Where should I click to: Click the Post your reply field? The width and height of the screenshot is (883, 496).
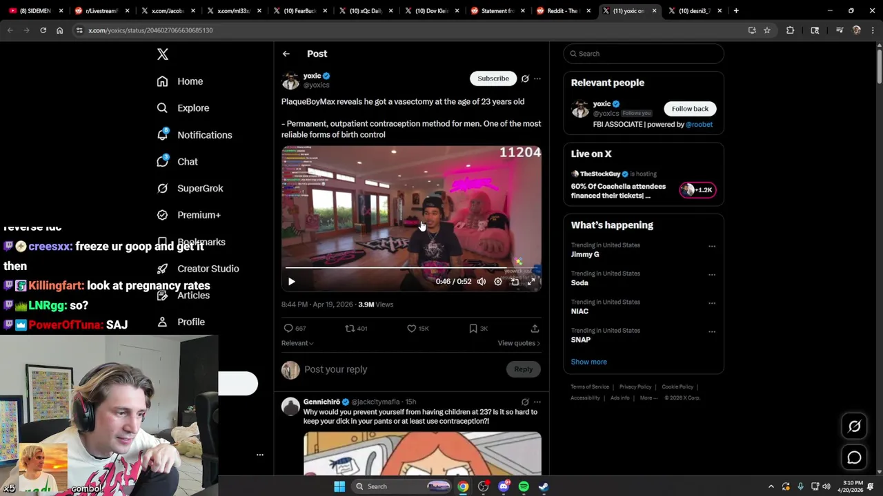point(405,369)
